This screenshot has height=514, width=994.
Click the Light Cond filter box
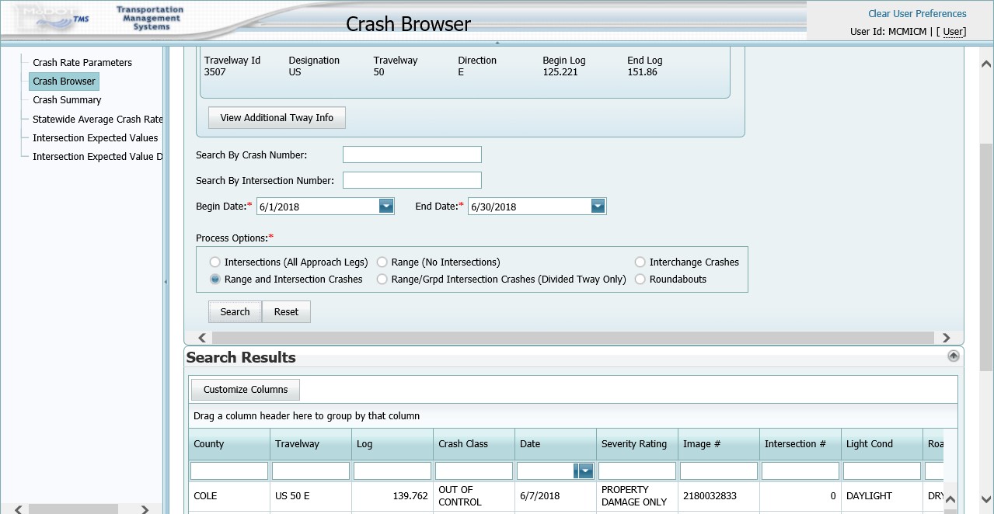tap(882, 471)
